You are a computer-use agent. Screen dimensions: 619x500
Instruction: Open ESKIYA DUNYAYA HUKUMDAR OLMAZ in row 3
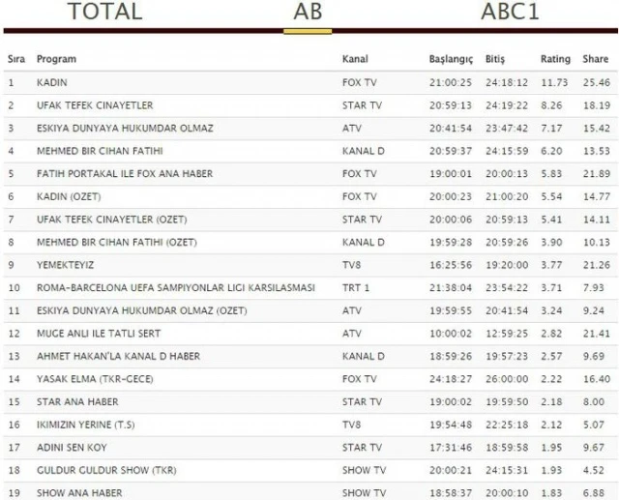coord(125,128)
